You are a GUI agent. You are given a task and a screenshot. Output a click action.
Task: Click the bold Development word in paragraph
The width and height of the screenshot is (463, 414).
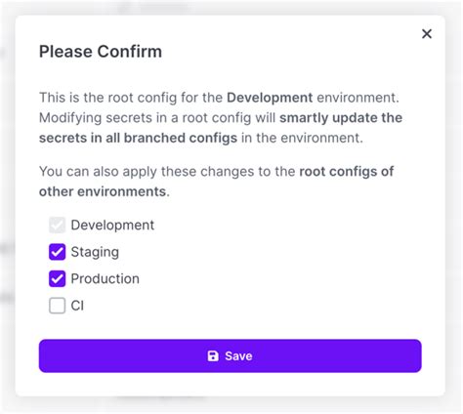[270, 98]
